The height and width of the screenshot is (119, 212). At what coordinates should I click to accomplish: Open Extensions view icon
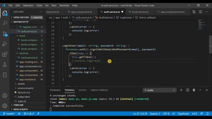(5, 54)
